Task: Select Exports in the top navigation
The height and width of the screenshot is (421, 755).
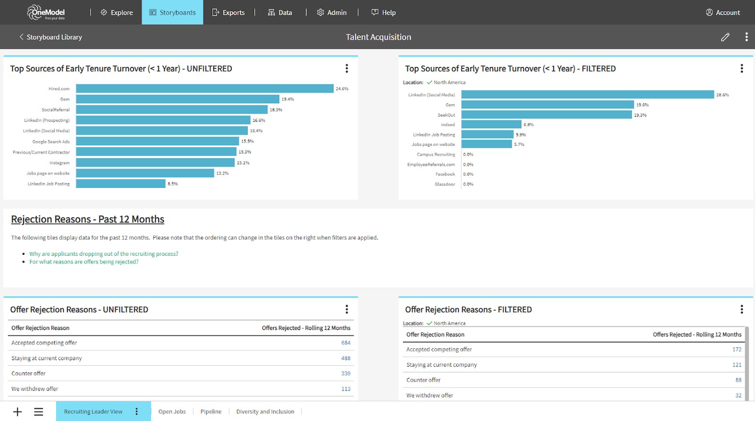Action: [x=229, y=12]
